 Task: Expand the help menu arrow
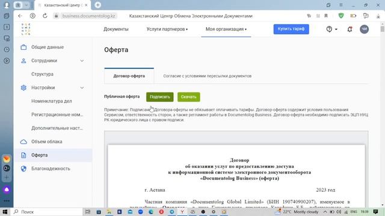pos(336,29)
